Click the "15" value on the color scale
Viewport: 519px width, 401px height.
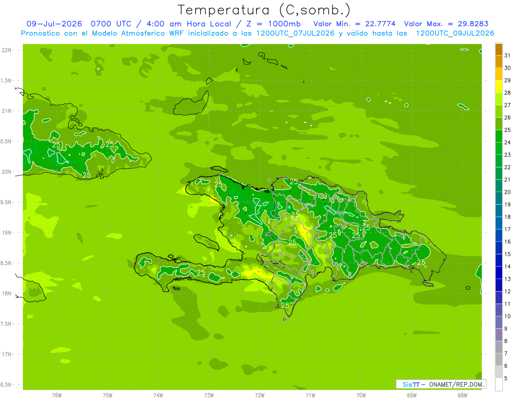coord(507,254)
